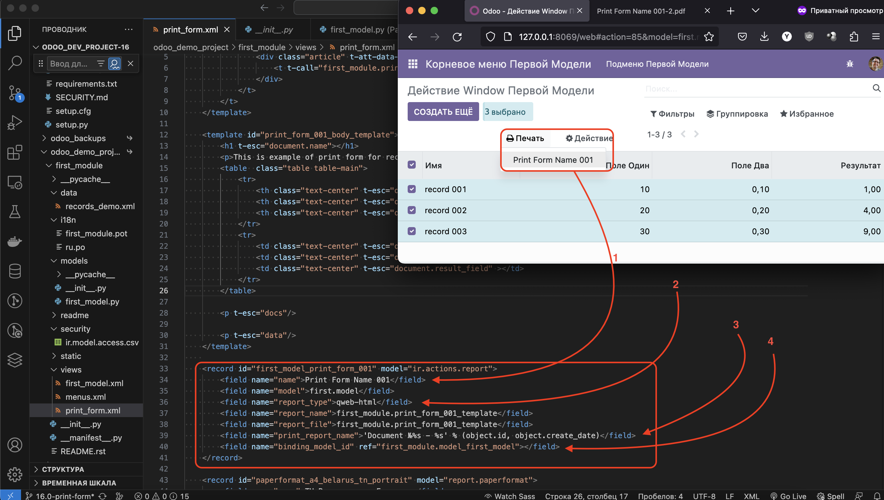Open the Manage gear icon in VS Code
884x500 pixels.
tap(15, 475)
